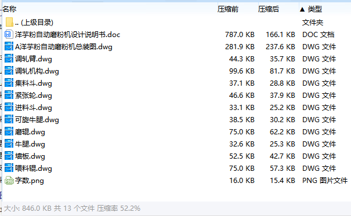The height and width of the screenshot is (216, 351).
Task: Select file 墙板.dwg
Action: (30, 156)
